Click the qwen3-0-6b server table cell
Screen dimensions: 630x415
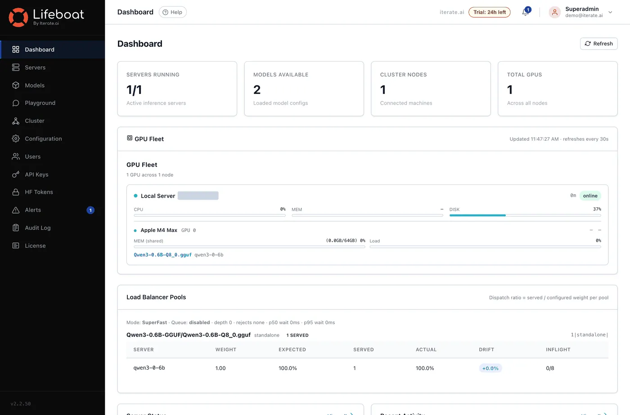click(x=149, y=368)
